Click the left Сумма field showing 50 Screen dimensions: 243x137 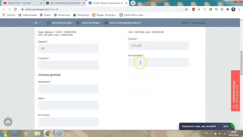pyautogui.click(x=68, y=48)
